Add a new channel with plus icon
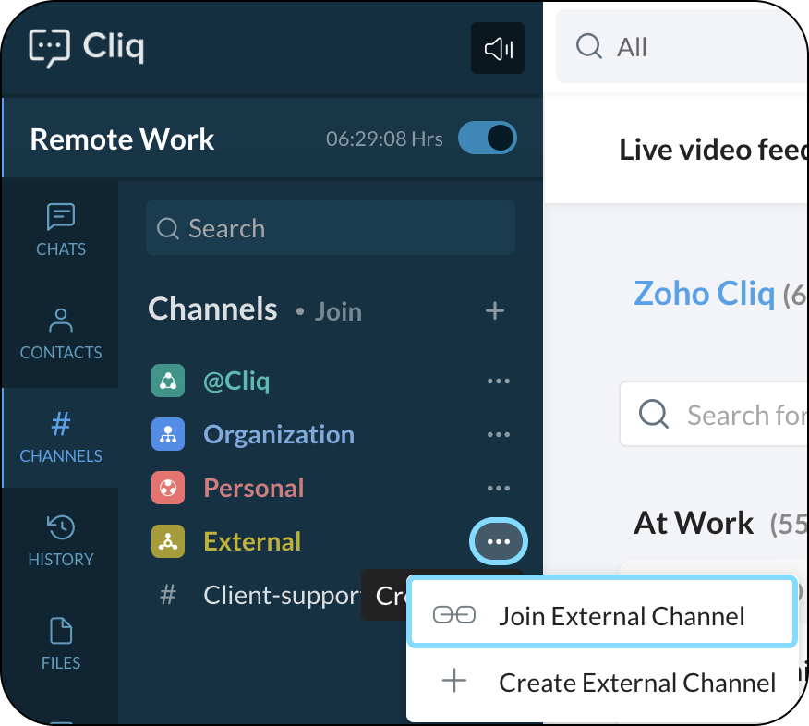 click(x=495, y=310)
